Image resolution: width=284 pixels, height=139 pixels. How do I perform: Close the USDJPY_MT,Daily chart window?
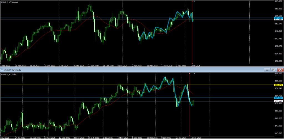coord(280,70)
